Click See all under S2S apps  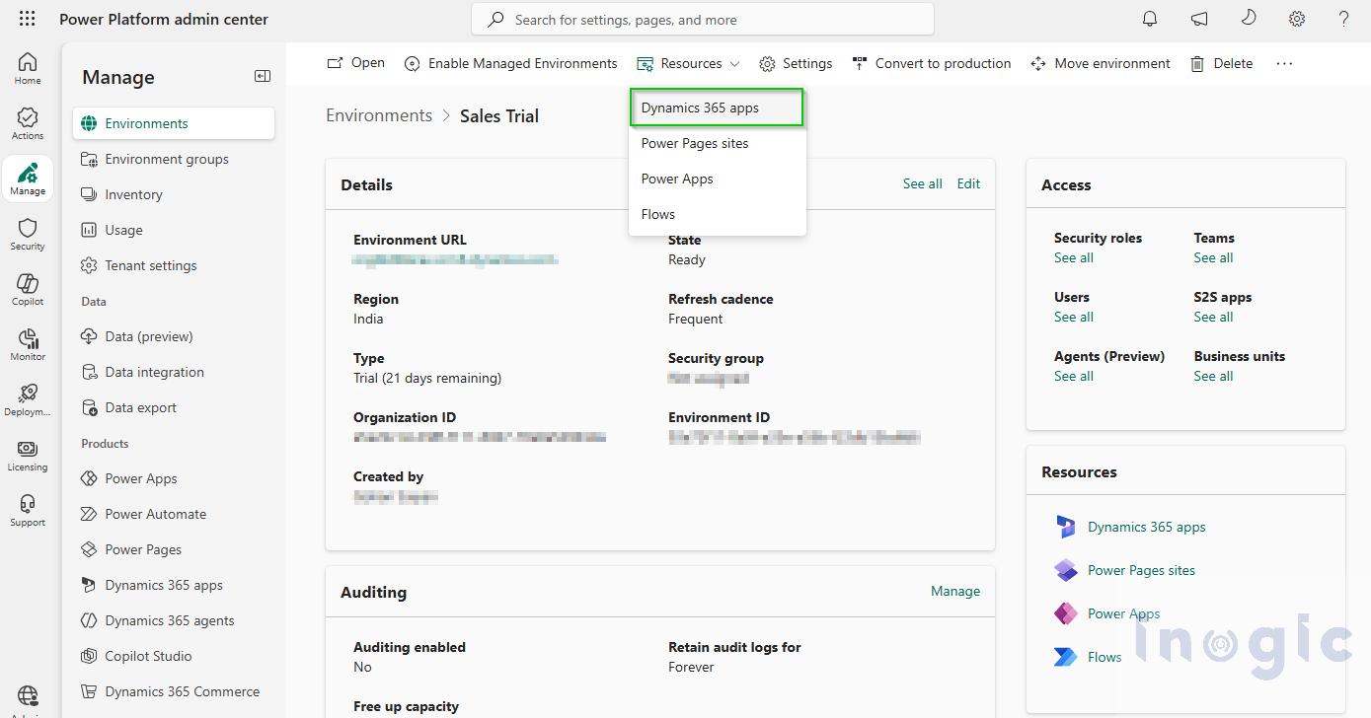[x=1213, y=317]
